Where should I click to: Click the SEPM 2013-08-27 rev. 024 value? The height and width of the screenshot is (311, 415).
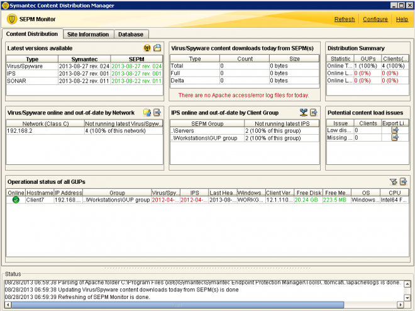point(136,66)
